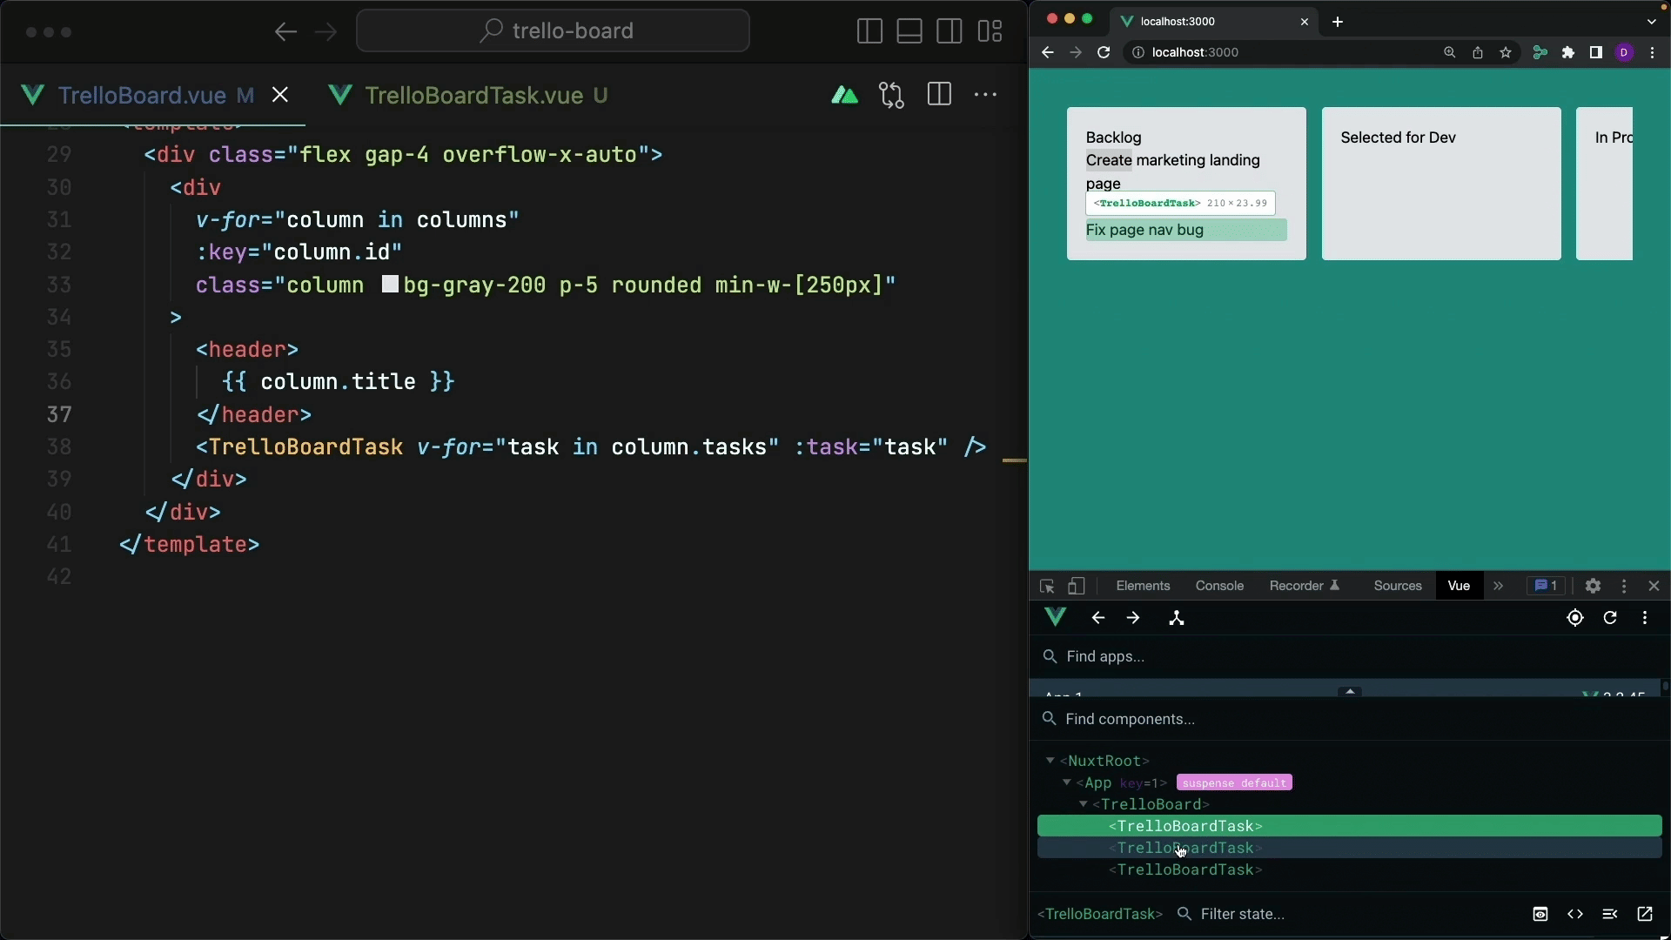Image resolution: width=1671 pixels, height=940 pixels.
Task: Open the browser zoom control
Action: pyautogui.click(x=1450, y=53)
